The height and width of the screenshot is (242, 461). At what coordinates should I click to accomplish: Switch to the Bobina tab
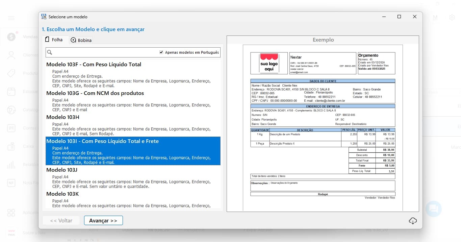[81, 40]
